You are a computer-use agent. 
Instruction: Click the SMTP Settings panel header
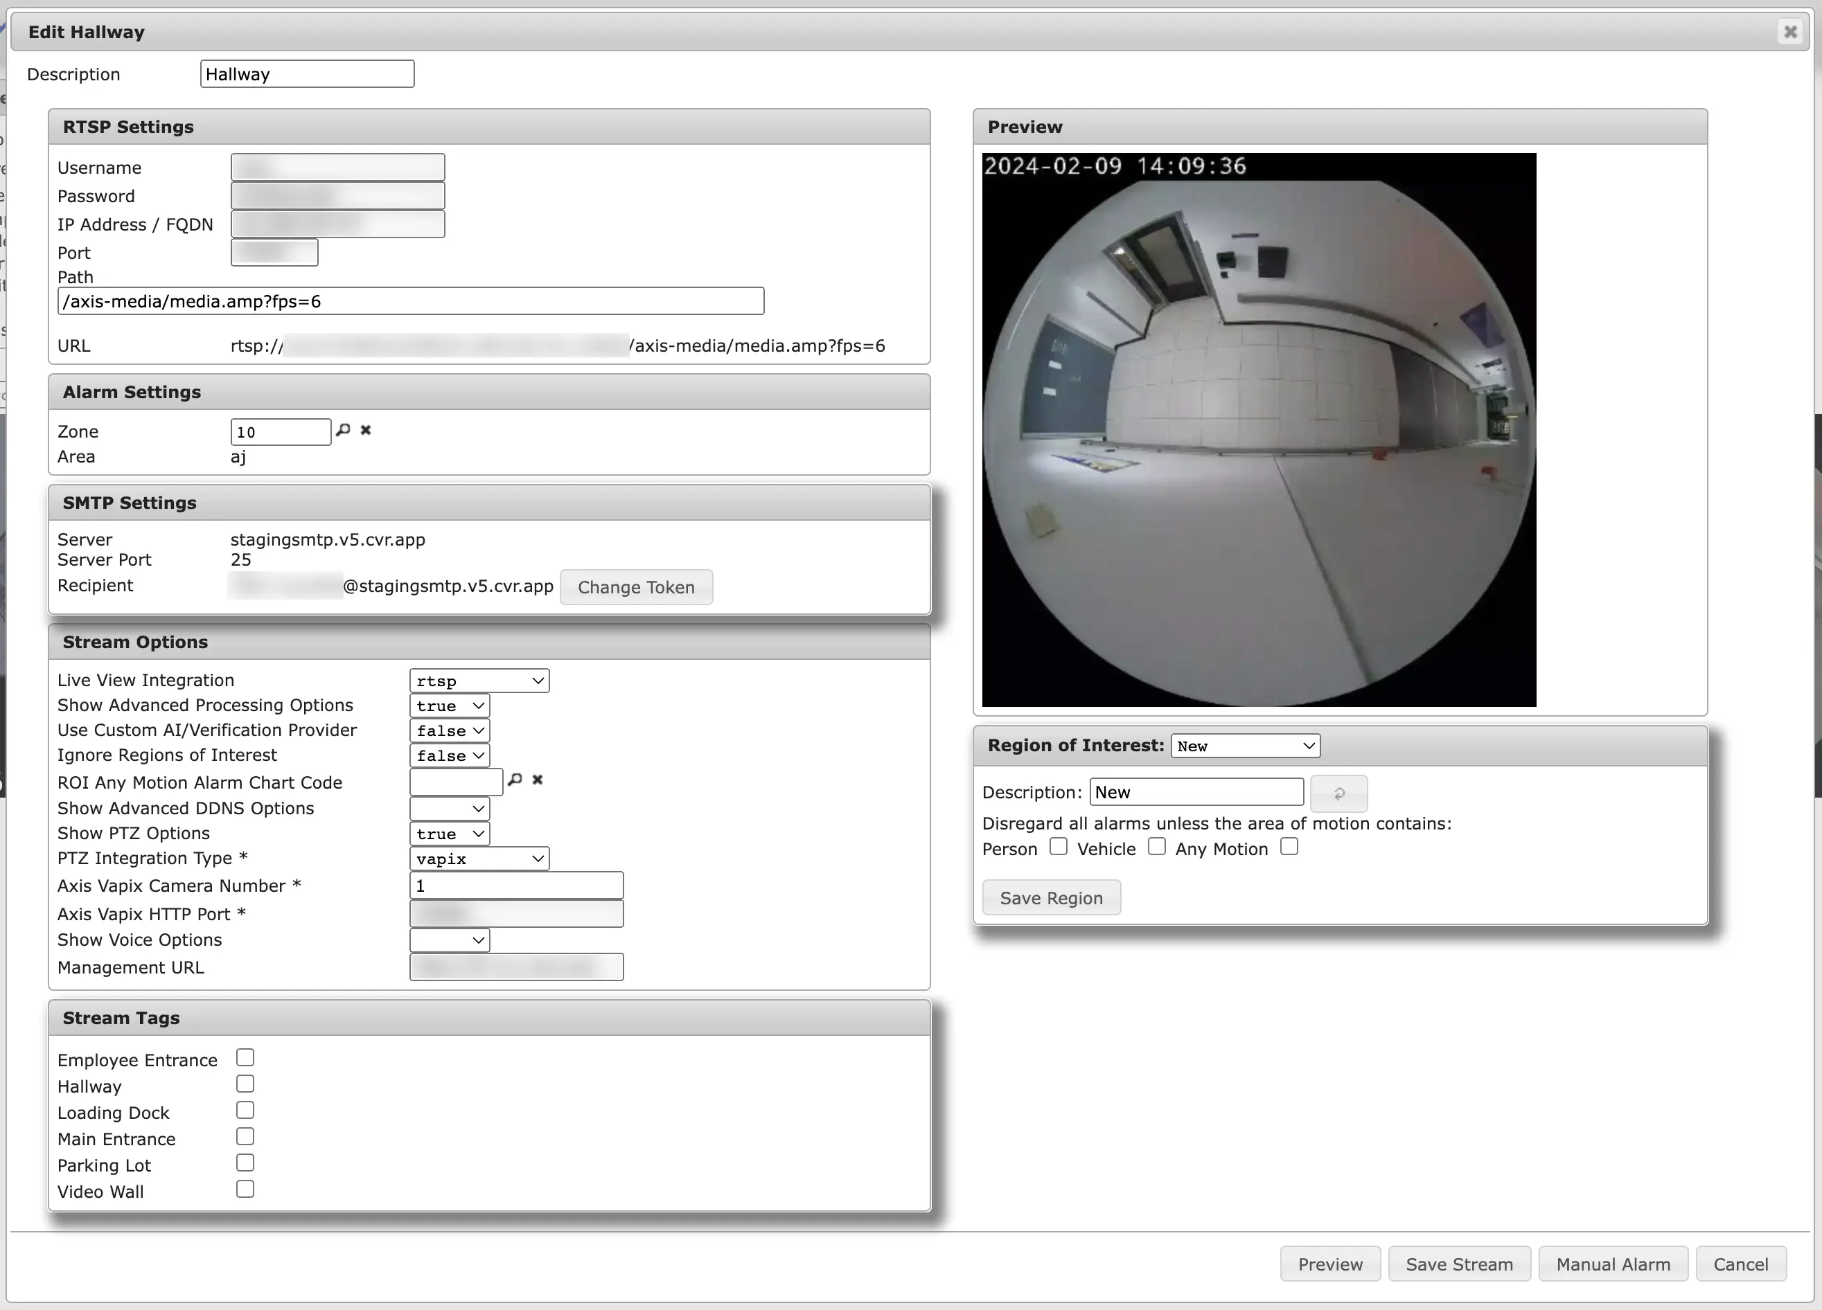click(489, 503)
